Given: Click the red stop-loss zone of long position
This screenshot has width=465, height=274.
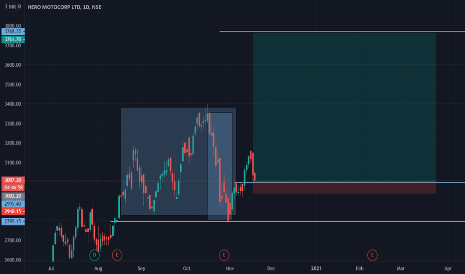Looking at the screenshot, I should (x=344, y=188).
